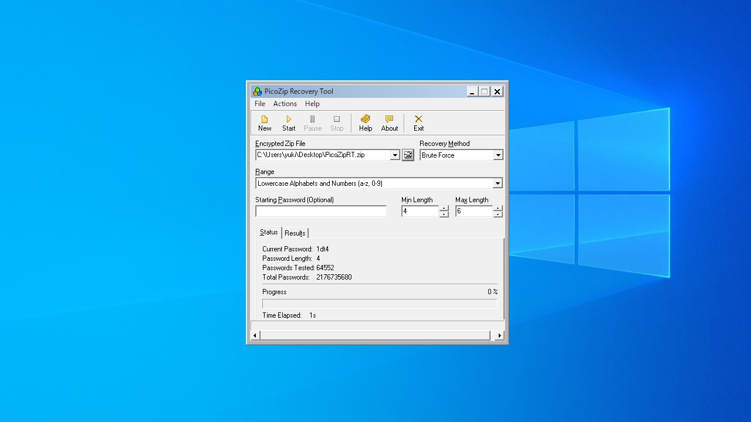
Task: Click Total Passwords value 2176735680
Action: [334, 277]
